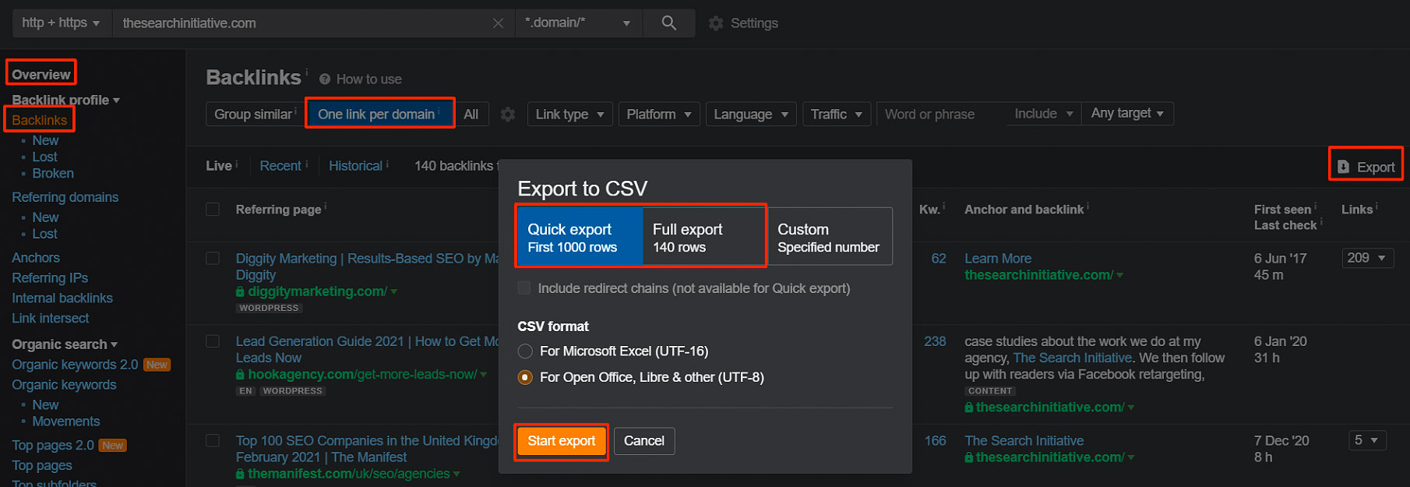Screen dimensions: 1410x487
Task: Tick the checkbox for Diggity Marketing row
Action: [213, 259]
